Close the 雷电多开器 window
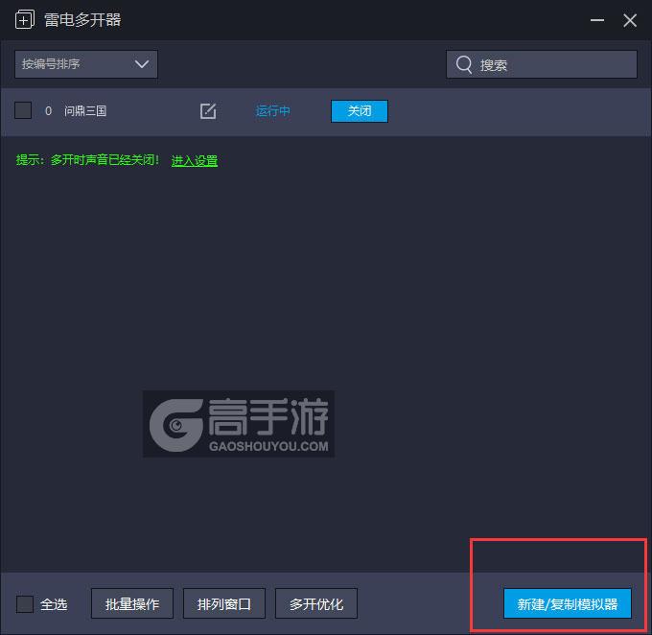The height and width of the screenshot is (635, 652). coord(630,20)
